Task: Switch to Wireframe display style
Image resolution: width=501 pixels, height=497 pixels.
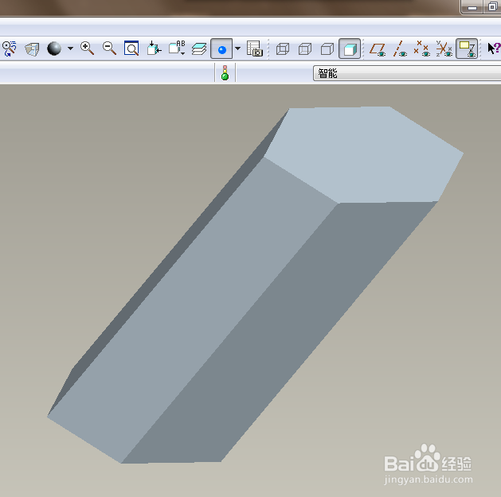Action: tap(283, 49)
